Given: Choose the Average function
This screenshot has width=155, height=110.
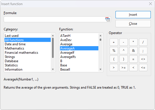Looking at the screenshot, I should coord(79,44).
